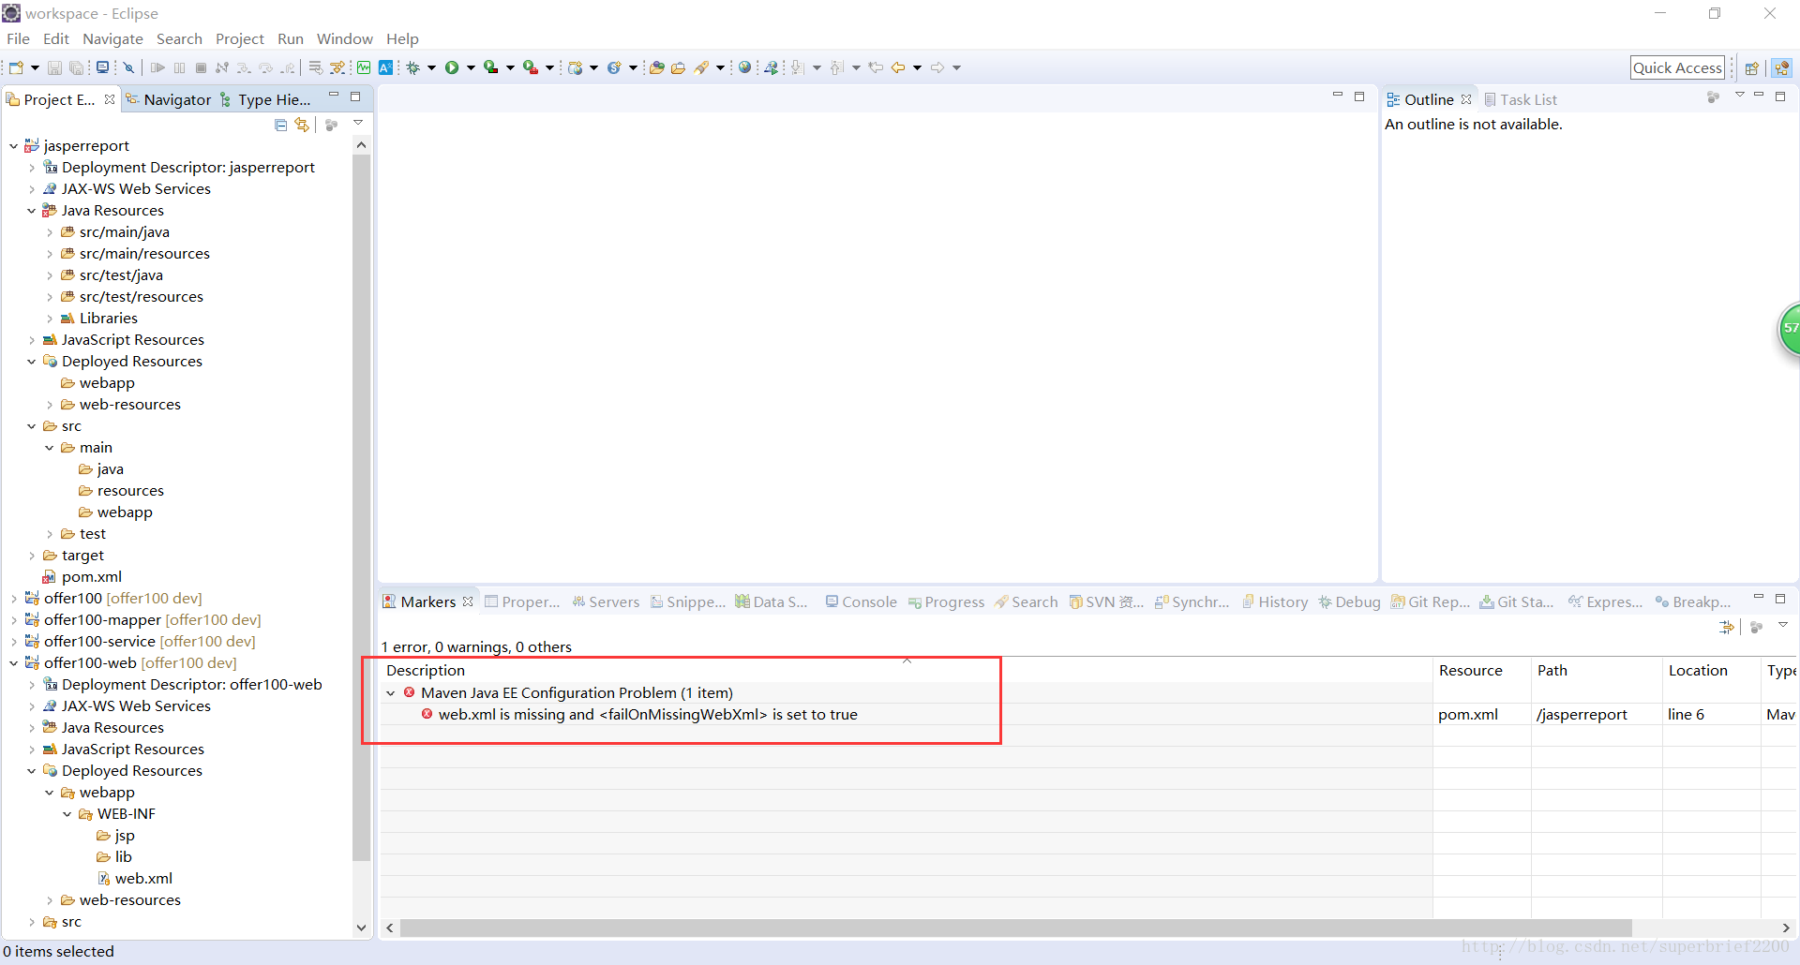This screenshot has width=1800, height=965.
Task: Click the Resource column header
Action: (x=1470, y=670)
